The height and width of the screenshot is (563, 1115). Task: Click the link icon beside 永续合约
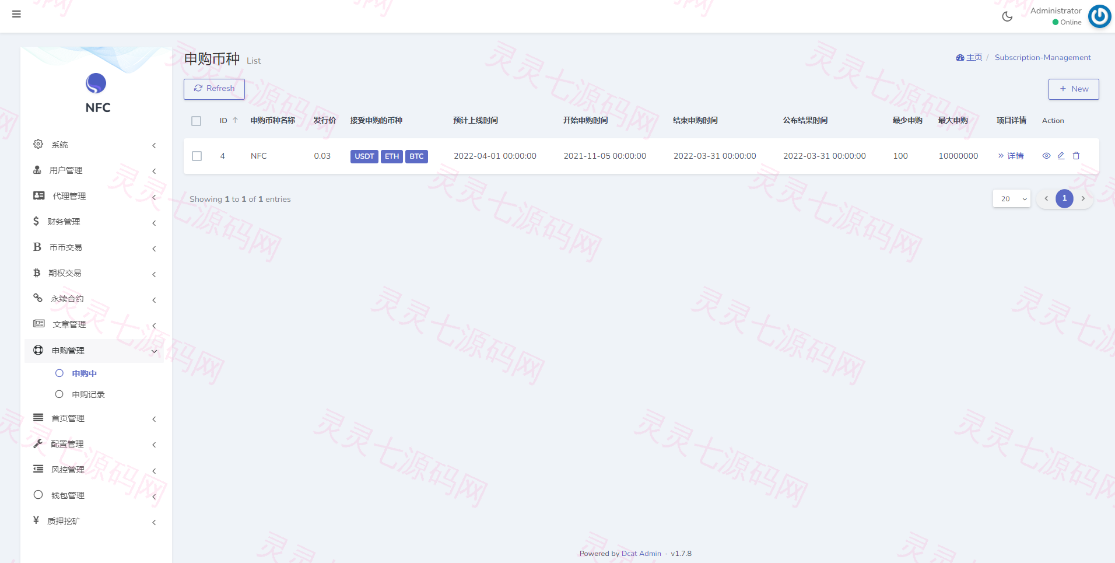pyautogui.click(x=38, y=298)
